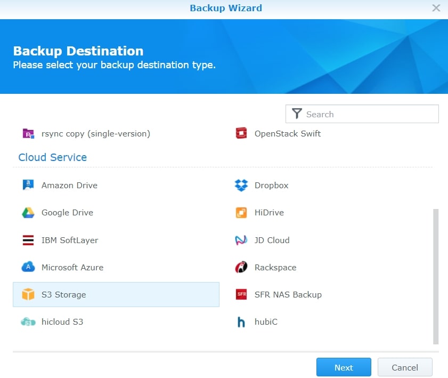The width and height of the screenshot is (448, 378).
Task: Choose the Google Drive icon
Action: (28, 213)
